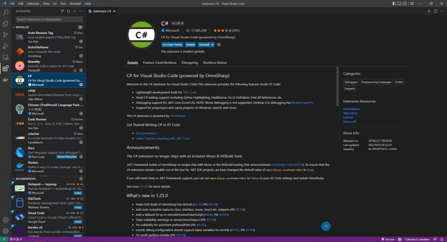Screen dimensions: 447x242
Task: Collapse the Recommended extensions section
Action: click(x=14, y=179)
